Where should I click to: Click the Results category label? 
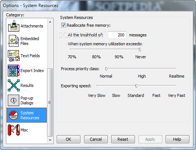(27, 85)
